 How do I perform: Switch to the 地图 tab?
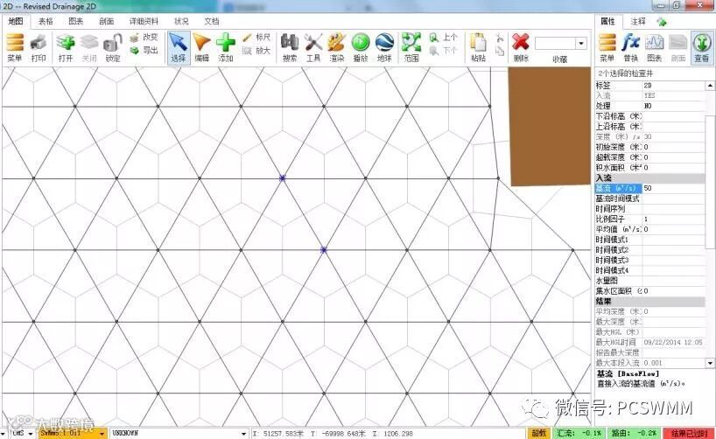[x=16, y=21]
